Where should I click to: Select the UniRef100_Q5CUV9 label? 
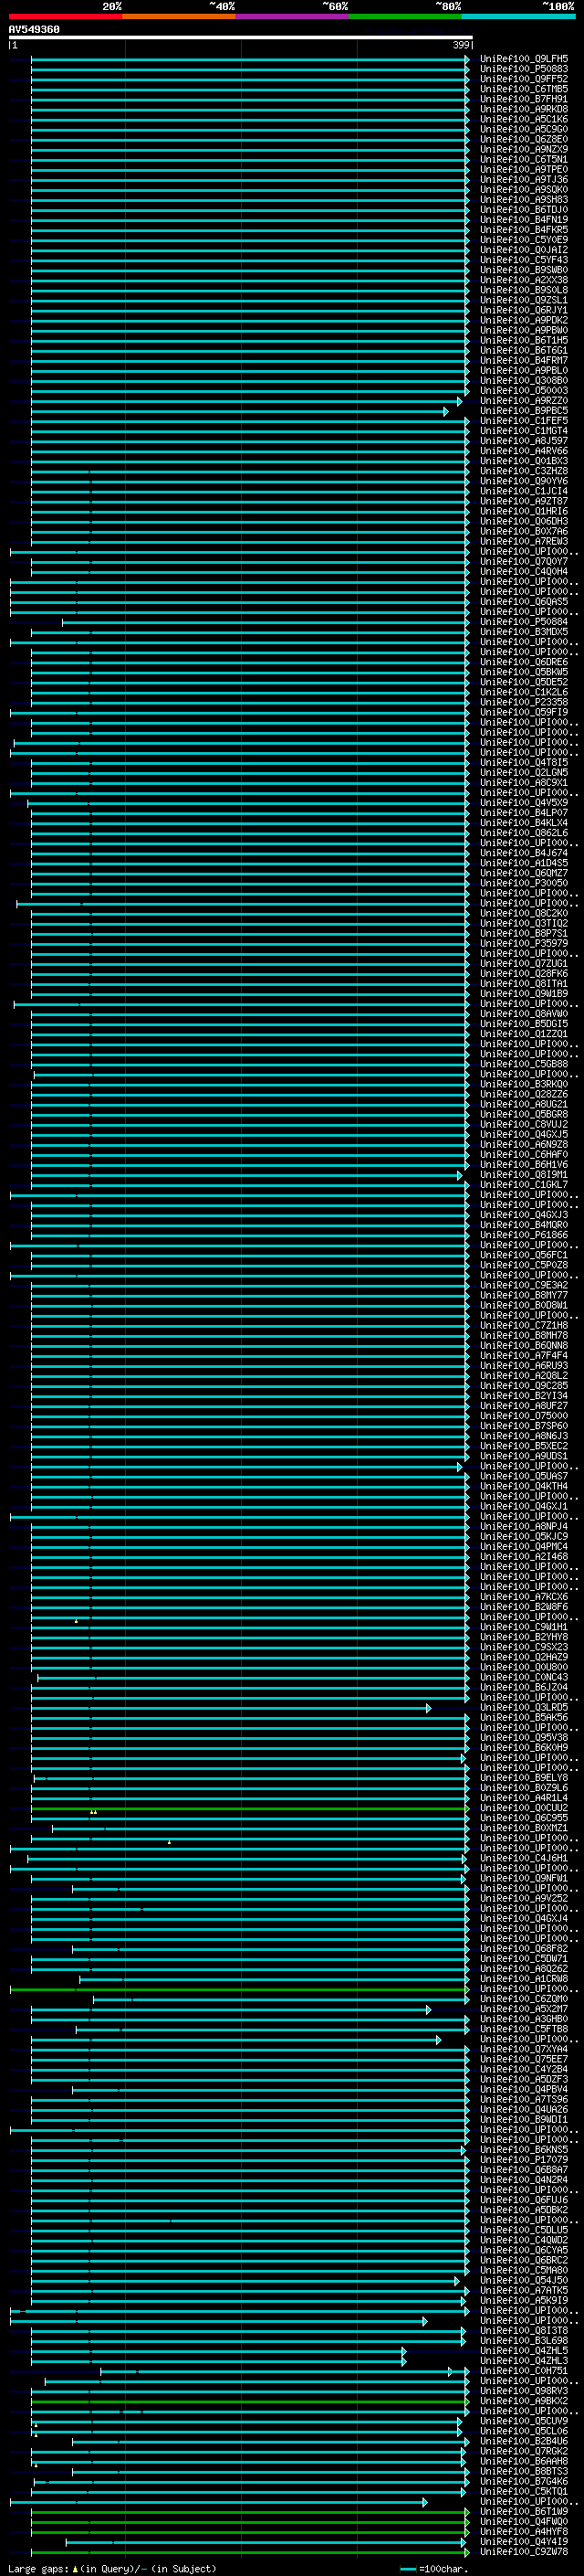524,2421
